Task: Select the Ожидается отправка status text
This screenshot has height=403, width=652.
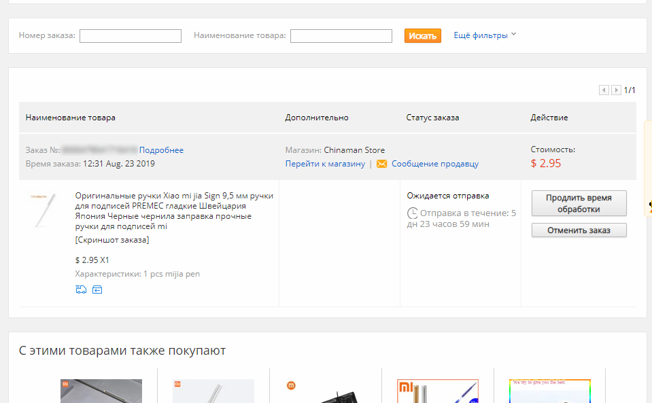Action: [448, 196]
